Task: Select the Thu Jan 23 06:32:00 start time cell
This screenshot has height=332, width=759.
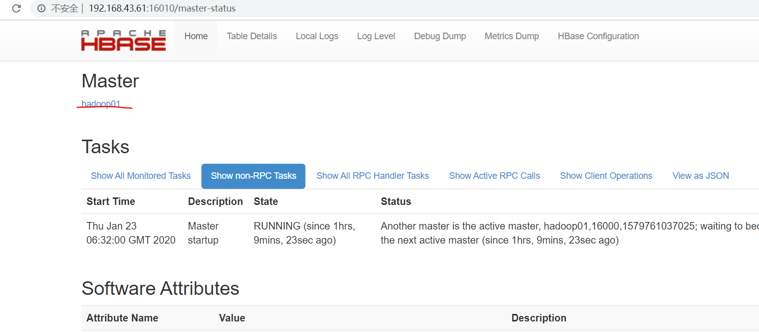Action: click(x=131, y=233)
